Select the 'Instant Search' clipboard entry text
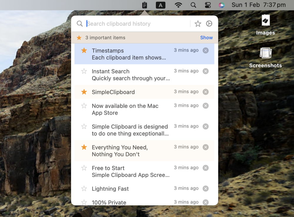The width and height of the screenshot is (294, 217). pyautogui.click(x=131, y=75)
